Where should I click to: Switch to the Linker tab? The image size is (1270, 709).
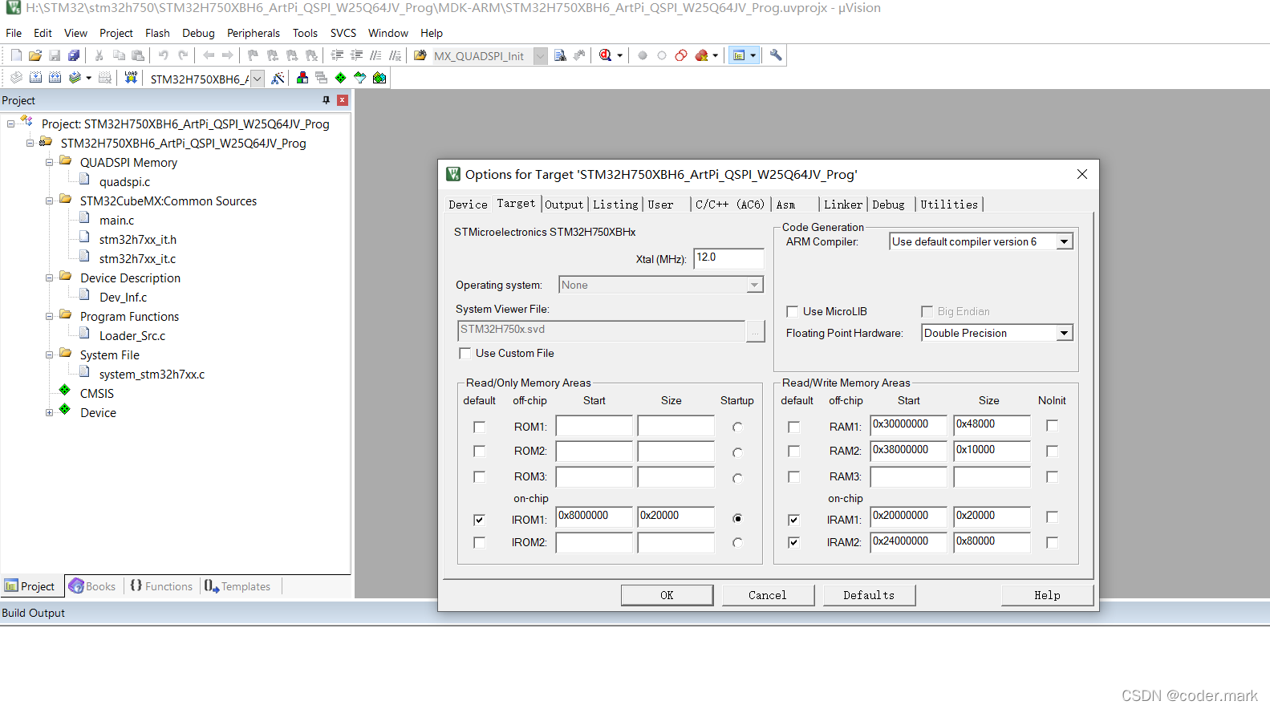[843, 205]
